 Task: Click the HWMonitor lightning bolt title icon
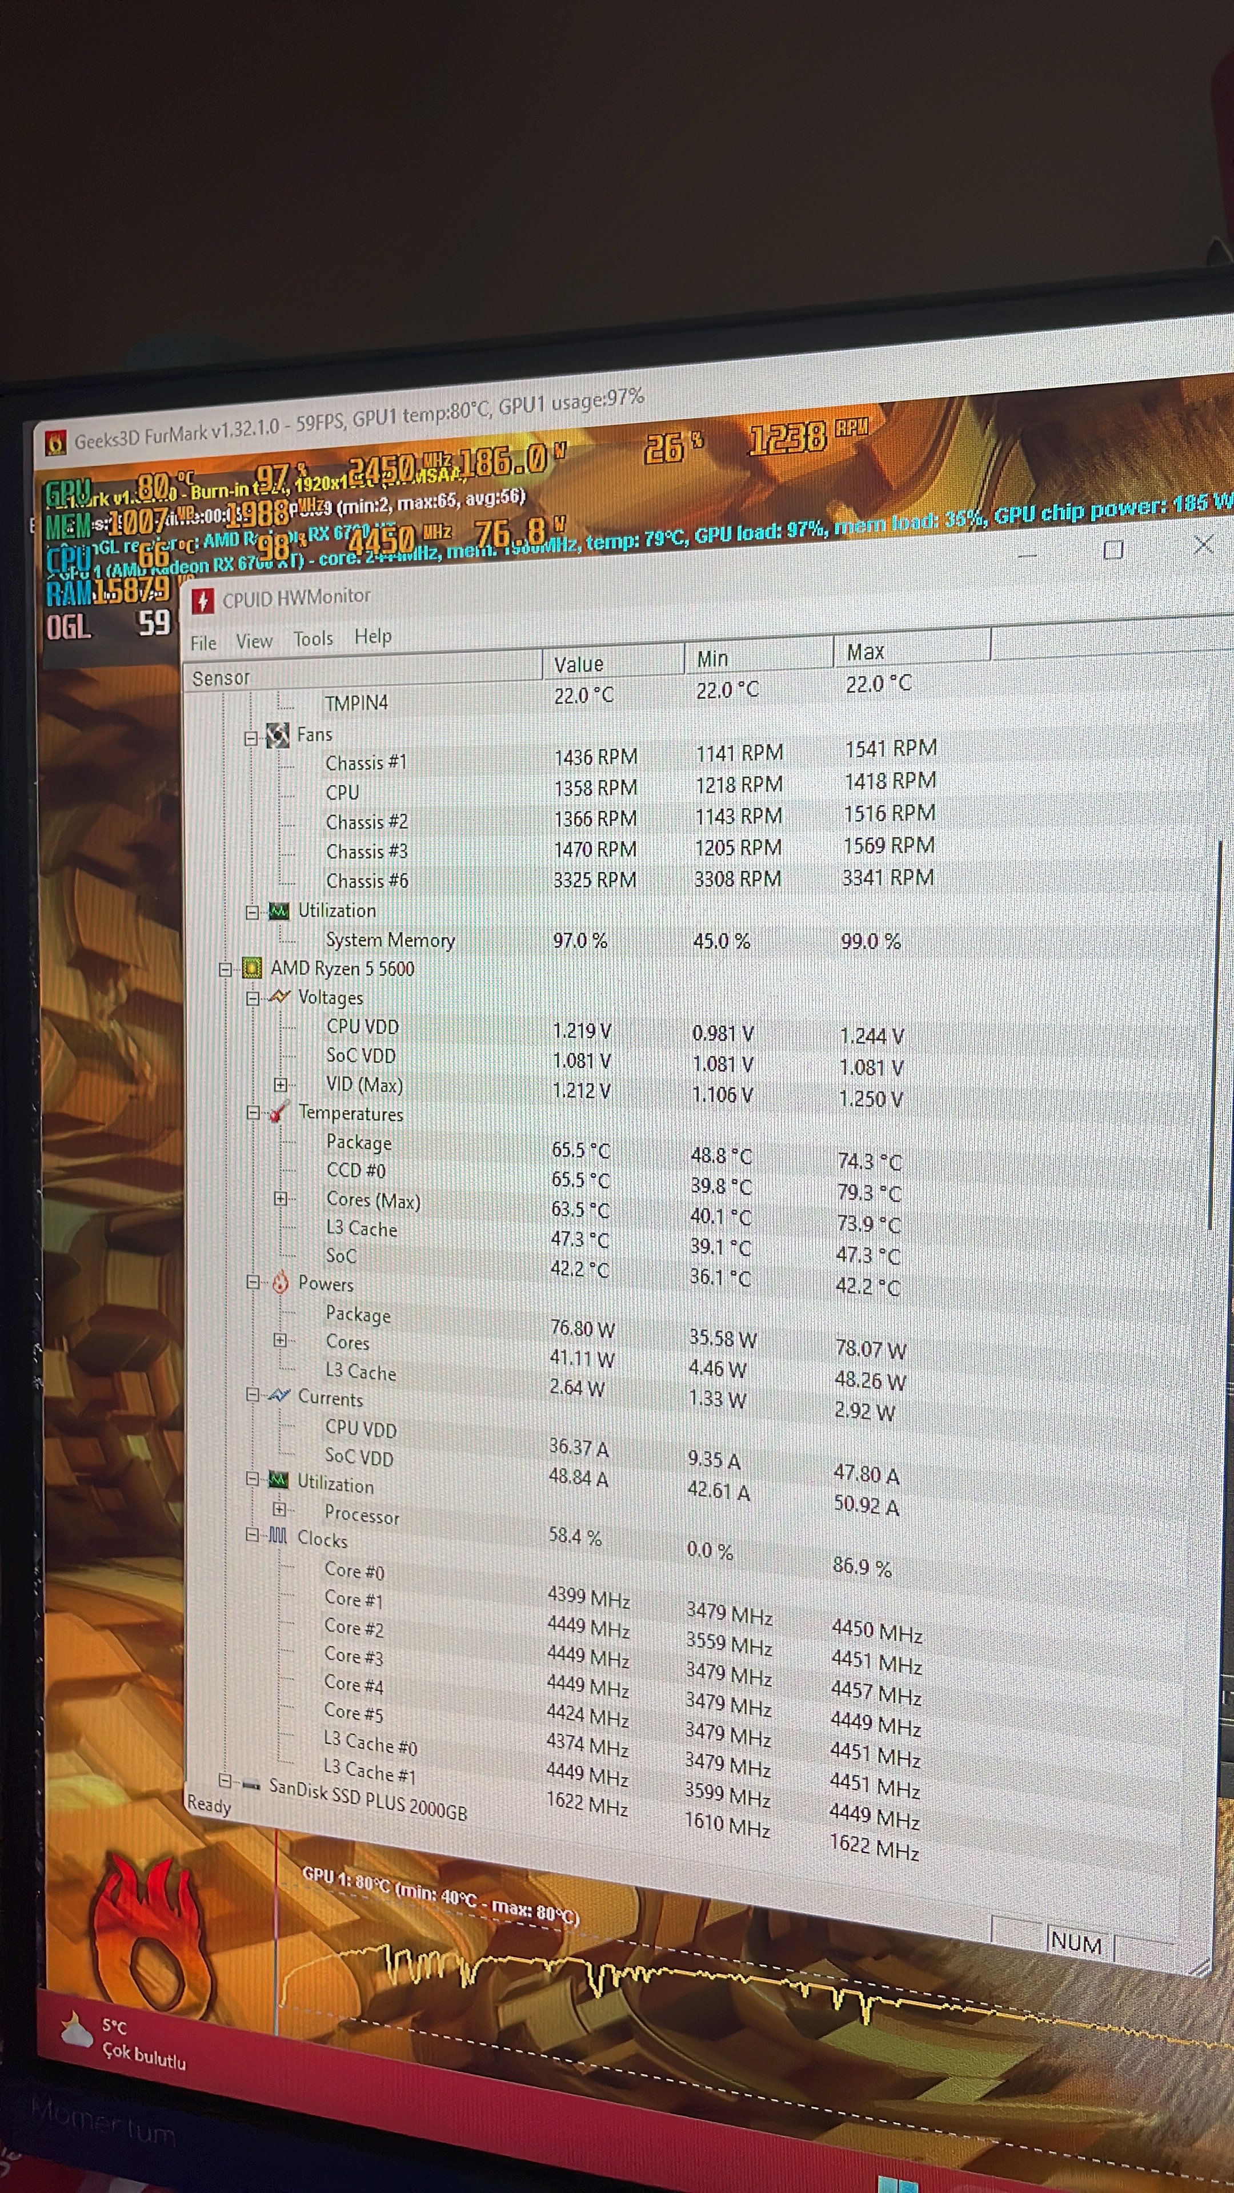(x=202, y=601)
